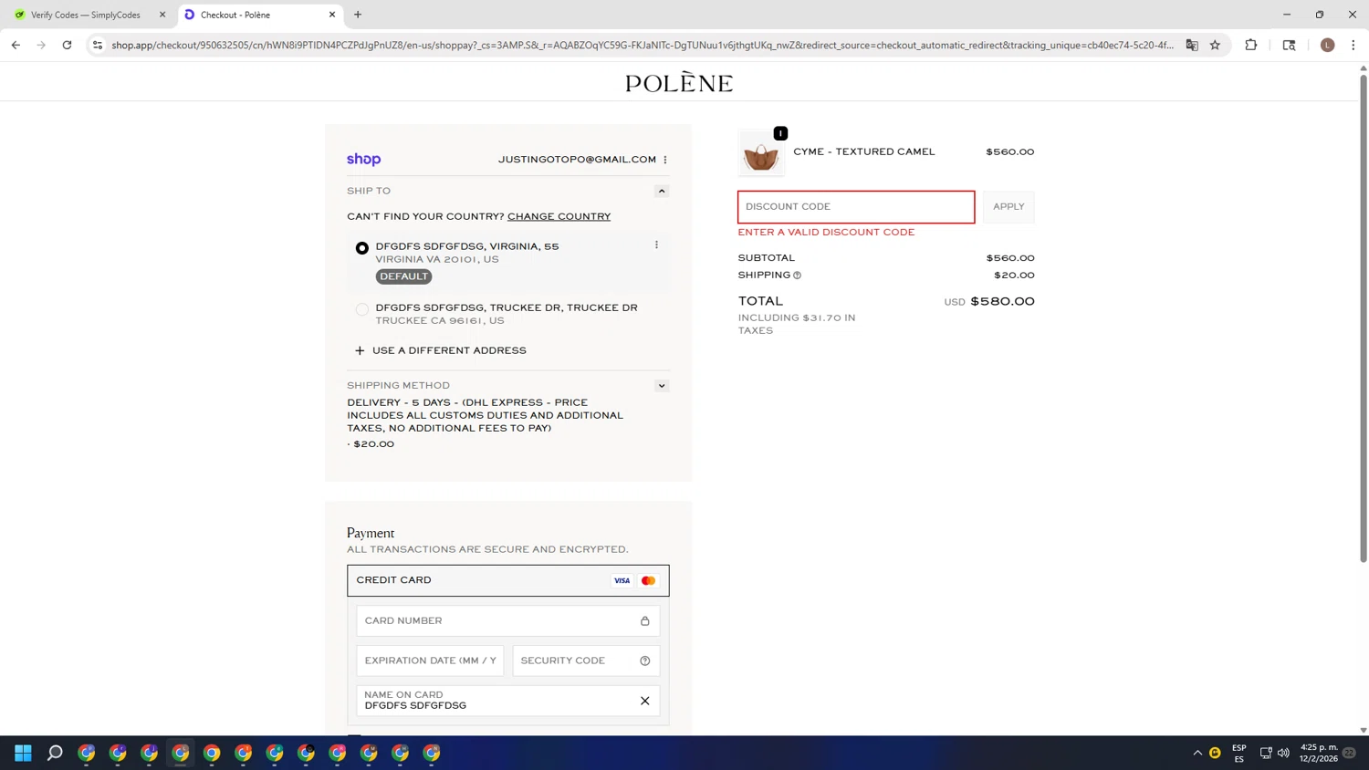1369x770 pixels.
Task: Open the notification center icon
Action: 1349,753
